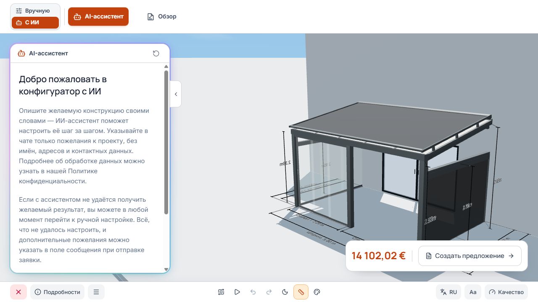Open the color palette icon
The width and height of the screenshot is (538, 302).
pyautogui.click(x=317, y=292)
